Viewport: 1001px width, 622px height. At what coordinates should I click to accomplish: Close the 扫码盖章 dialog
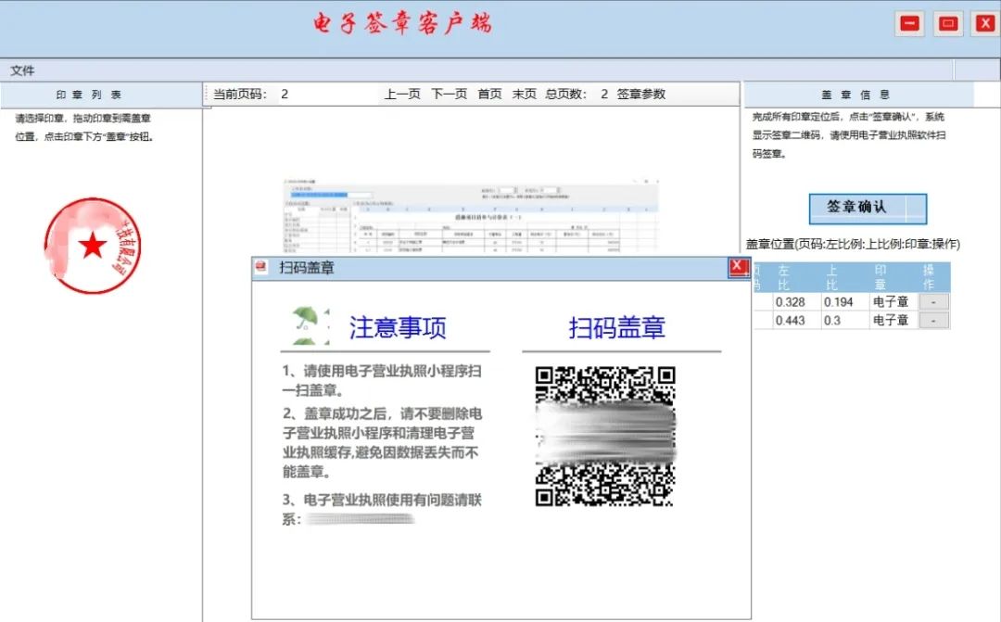pyautogui.click(x=738, y=268)
